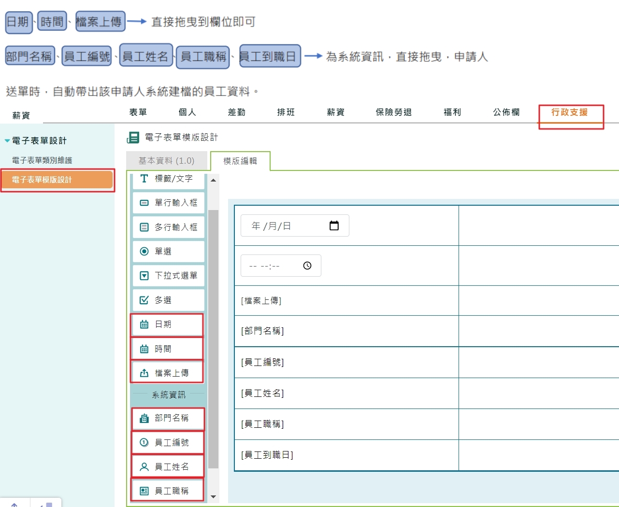This screenshot has height=507, width=619.
Task: Switch to the 基本資料 tab
Action: [166, 161]
